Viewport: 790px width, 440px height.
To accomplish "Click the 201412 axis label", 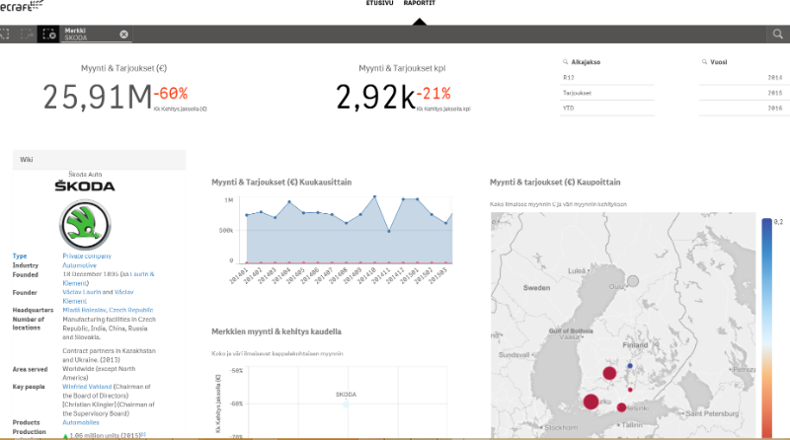I will 395,276.
